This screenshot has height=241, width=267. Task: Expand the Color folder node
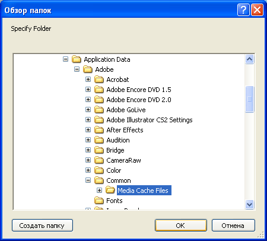coord(88,170)
